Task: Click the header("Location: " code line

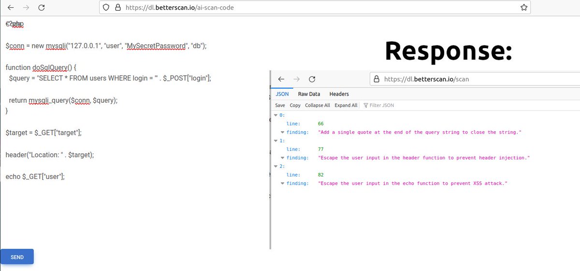Action: pyautogui.click(x=50, y=155)
